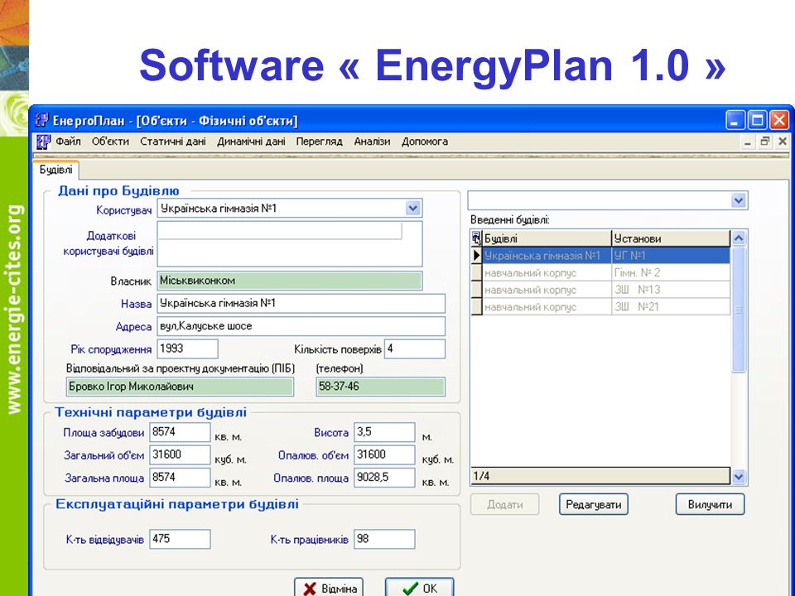
Task: Select the row with Гімн. № 2
Action: [601, 272]
